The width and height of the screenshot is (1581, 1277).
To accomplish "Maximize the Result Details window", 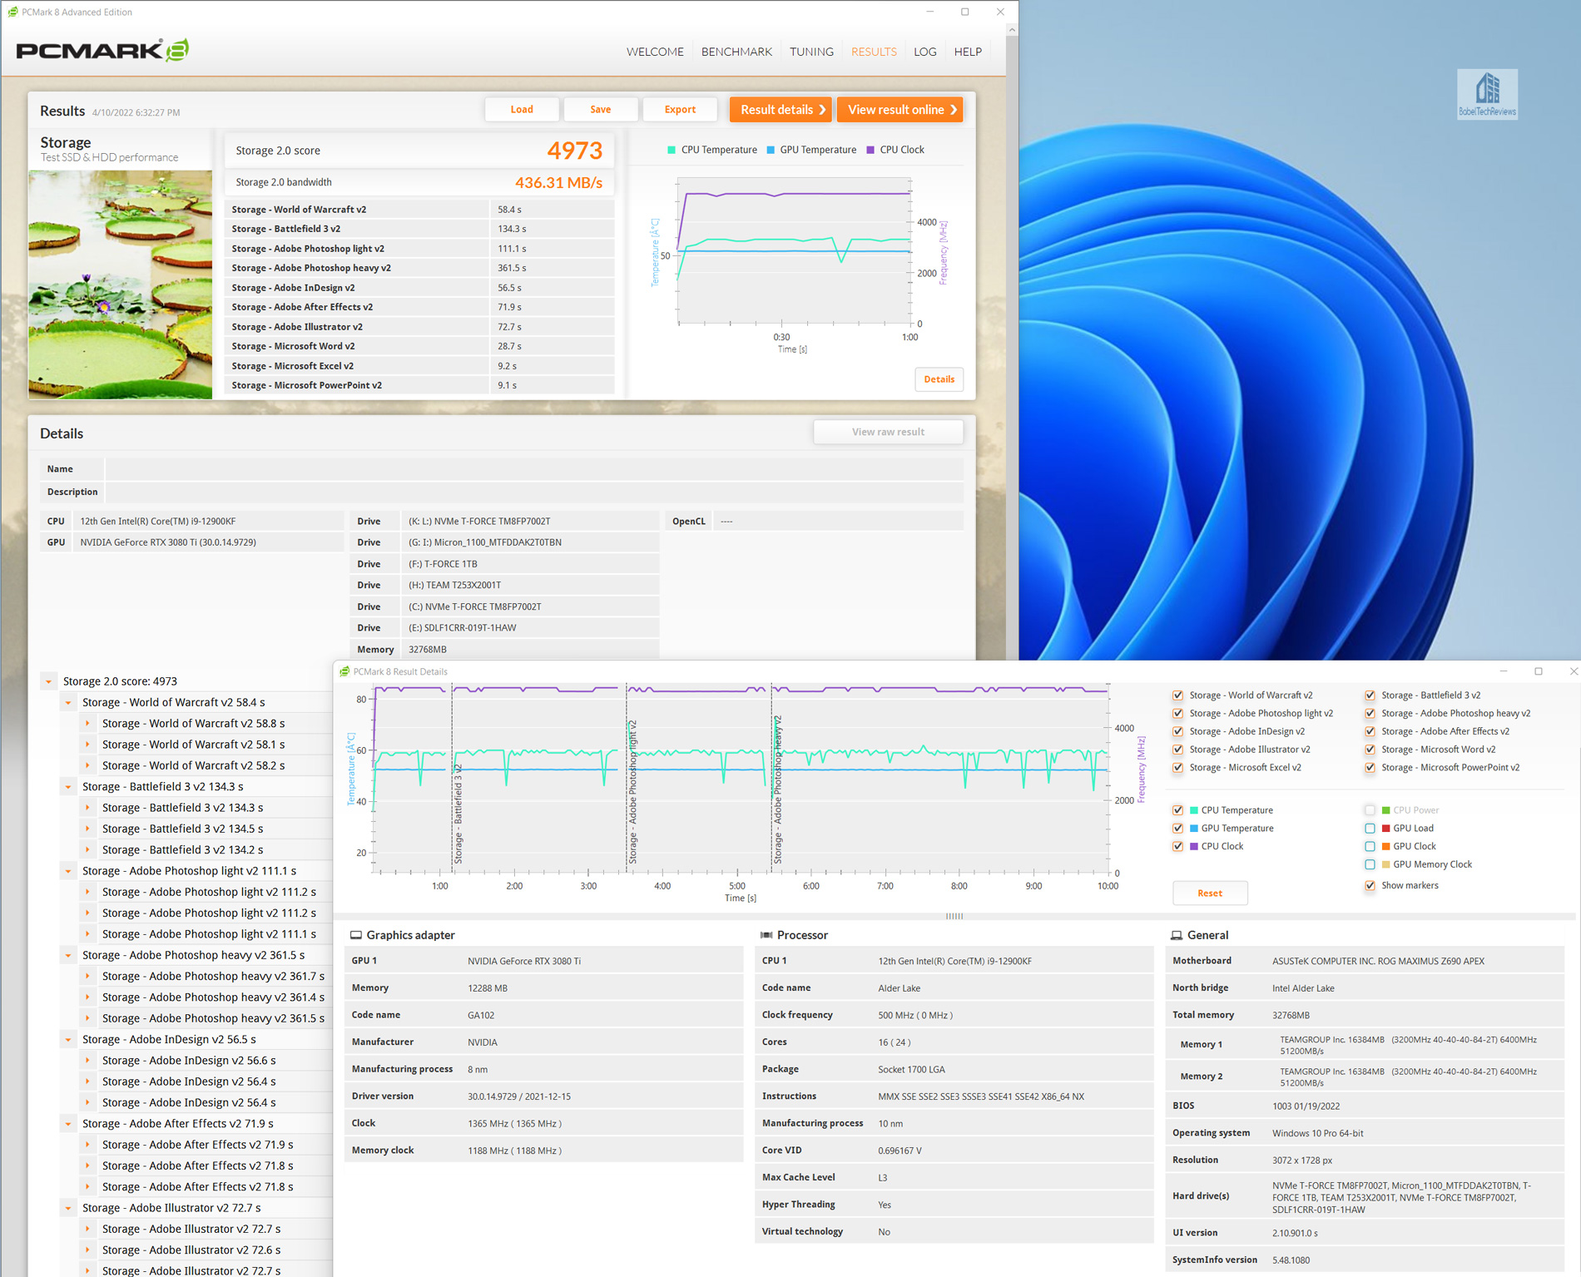I will coord(1539,671).
